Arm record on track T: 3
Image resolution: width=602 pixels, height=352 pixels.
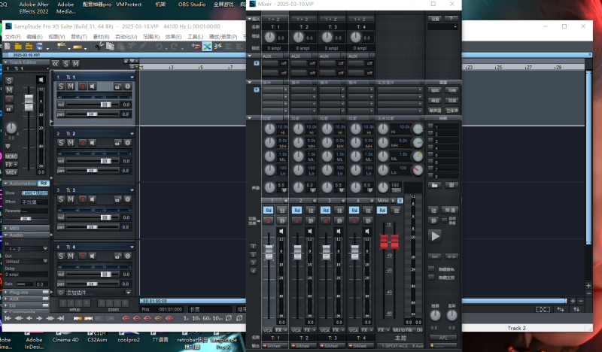82,199
